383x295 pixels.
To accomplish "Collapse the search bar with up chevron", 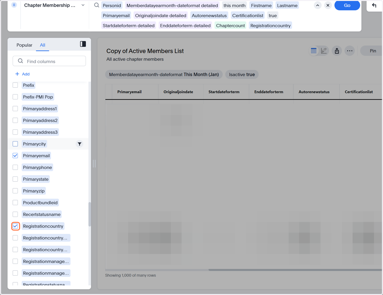I will [x=318, y=5].
